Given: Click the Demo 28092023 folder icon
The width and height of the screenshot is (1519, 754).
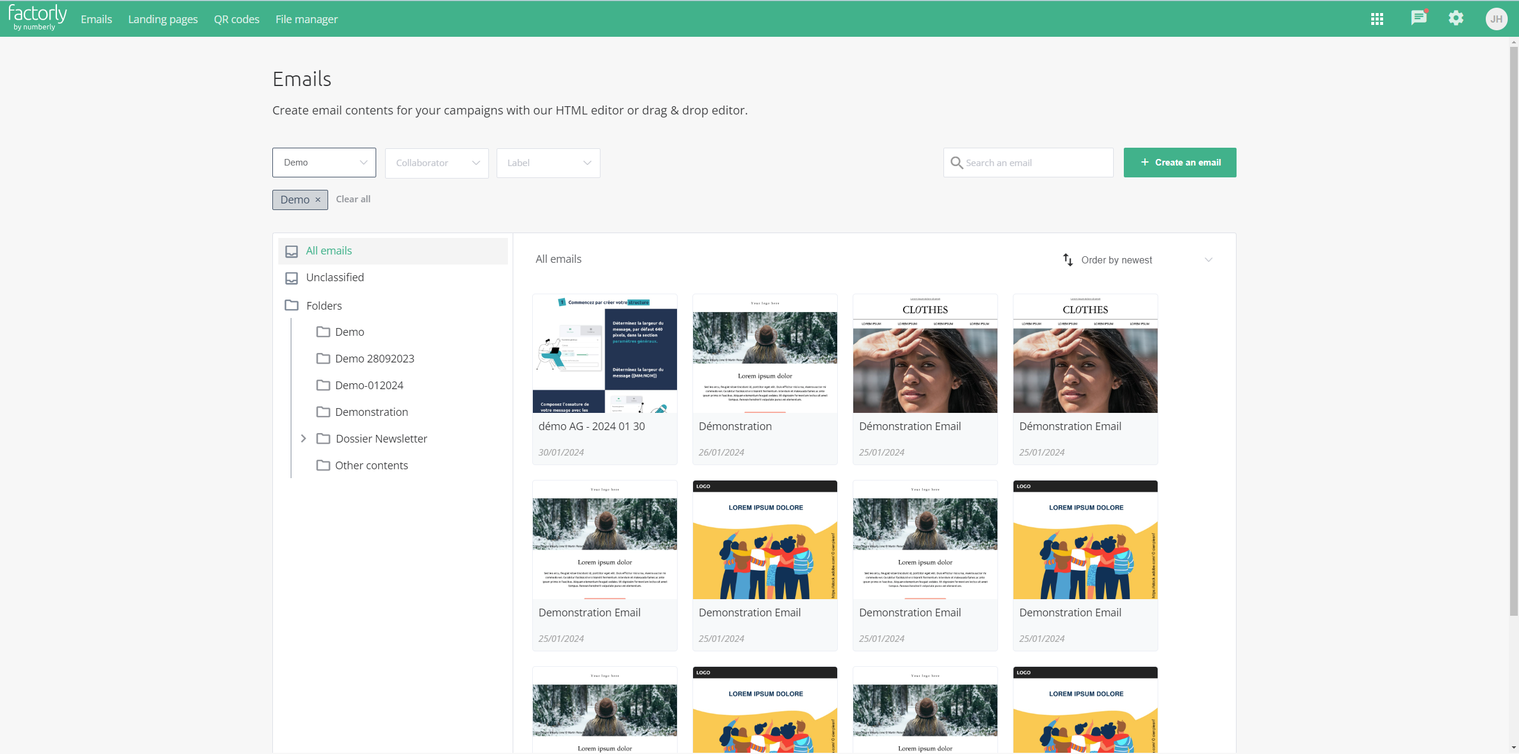Looking at the screenshot, I should tap(323, 358).
